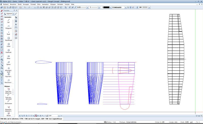
Task: Choose Twee elementen afronden tool
Action: coord(8,97)
